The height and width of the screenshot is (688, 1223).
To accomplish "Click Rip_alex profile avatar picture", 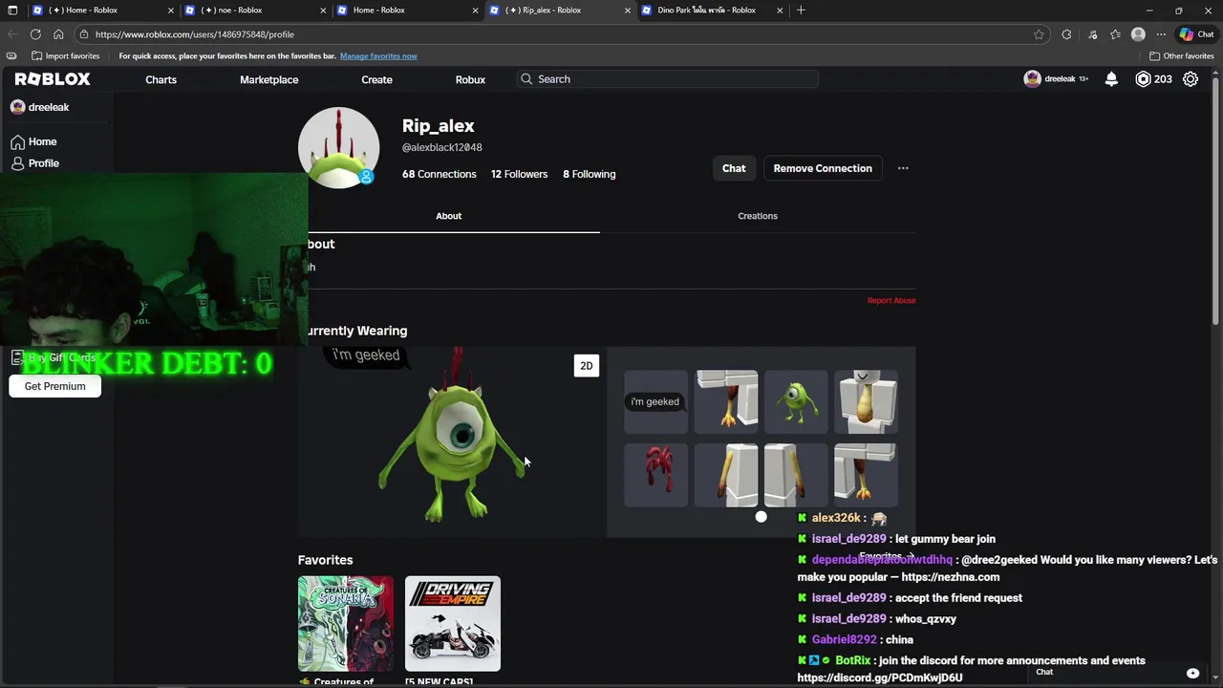I will click(338, 147).
